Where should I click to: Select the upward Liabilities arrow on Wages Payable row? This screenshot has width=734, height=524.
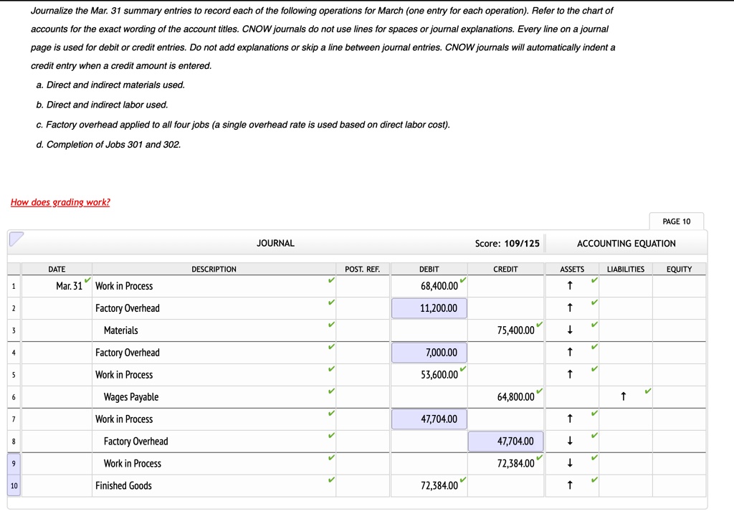623,397
